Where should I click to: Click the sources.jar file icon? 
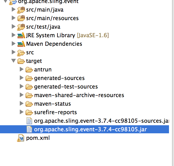(x=29, y=121)
